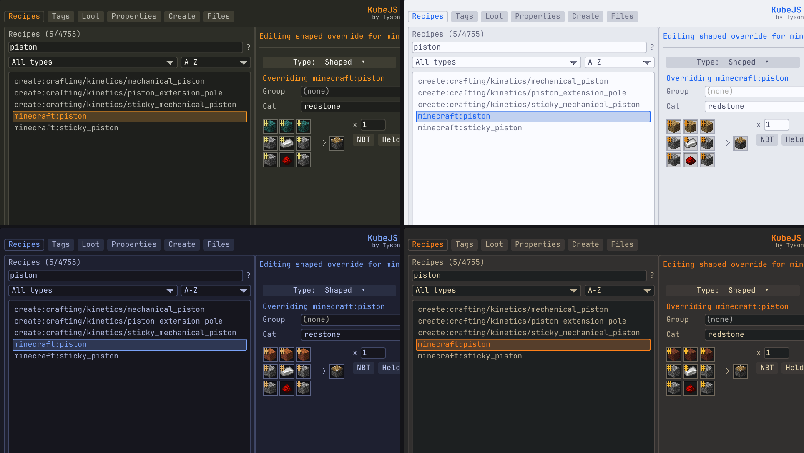This screenshot has height=453, width=804.
Task: Click the iron ingot slot in the bottom-right brown panel
Action: tap(691, 371)
